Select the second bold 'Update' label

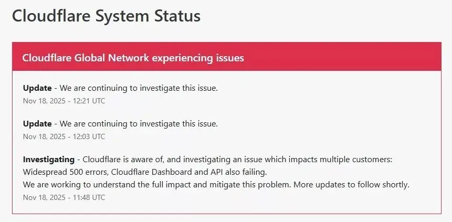pyautogui.click(x=37, y=124)
